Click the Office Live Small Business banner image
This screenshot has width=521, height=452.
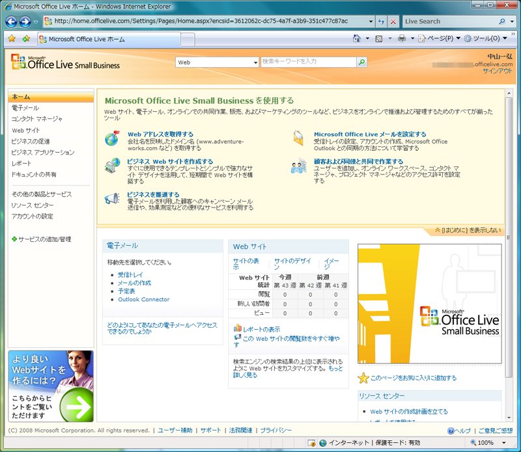click(430, 304)
